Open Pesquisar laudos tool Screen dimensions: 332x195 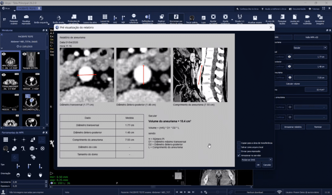point(282,19)
